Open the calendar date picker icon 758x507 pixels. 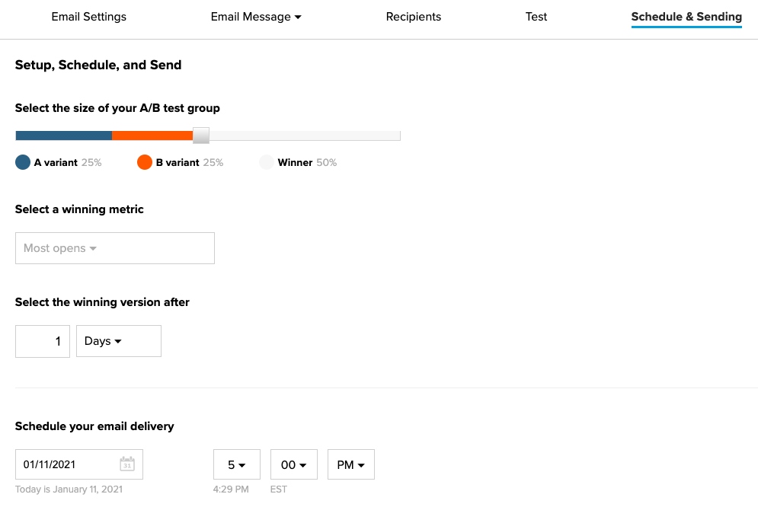pos(127,464)
